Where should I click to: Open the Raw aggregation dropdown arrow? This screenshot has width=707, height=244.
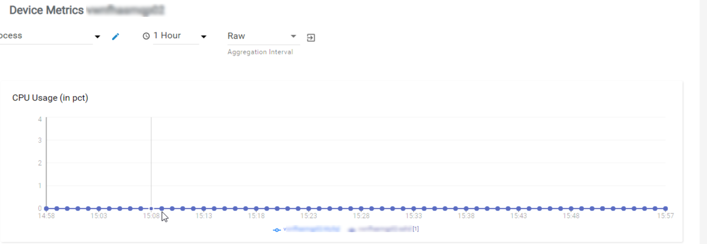coord(293,36)
